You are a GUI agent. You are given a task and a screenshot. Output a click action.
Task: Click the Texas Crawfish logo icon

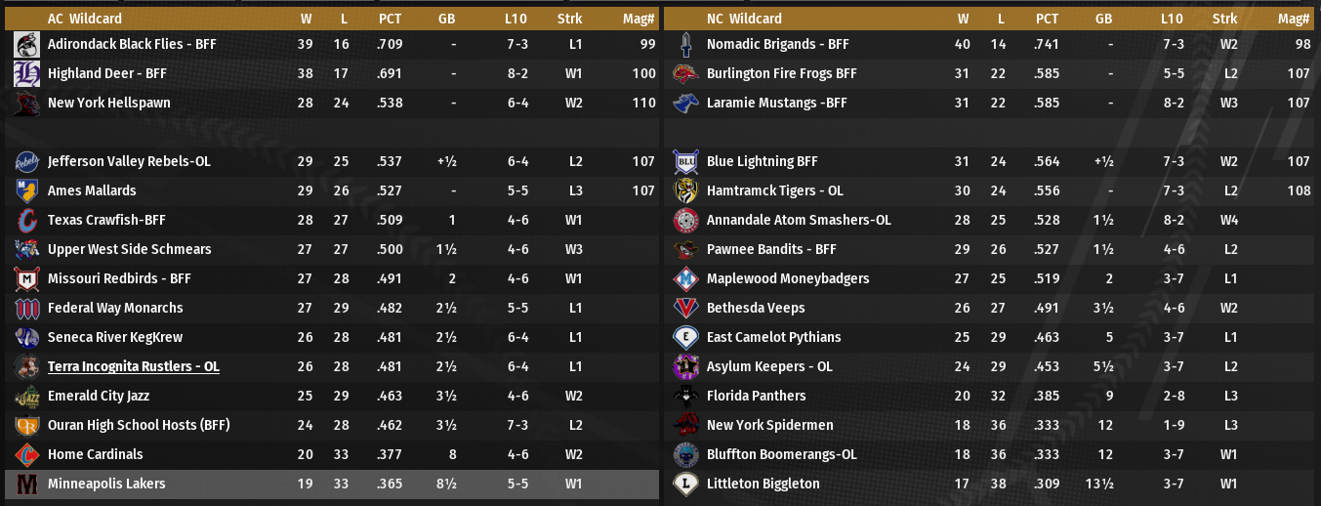point(26,220)
